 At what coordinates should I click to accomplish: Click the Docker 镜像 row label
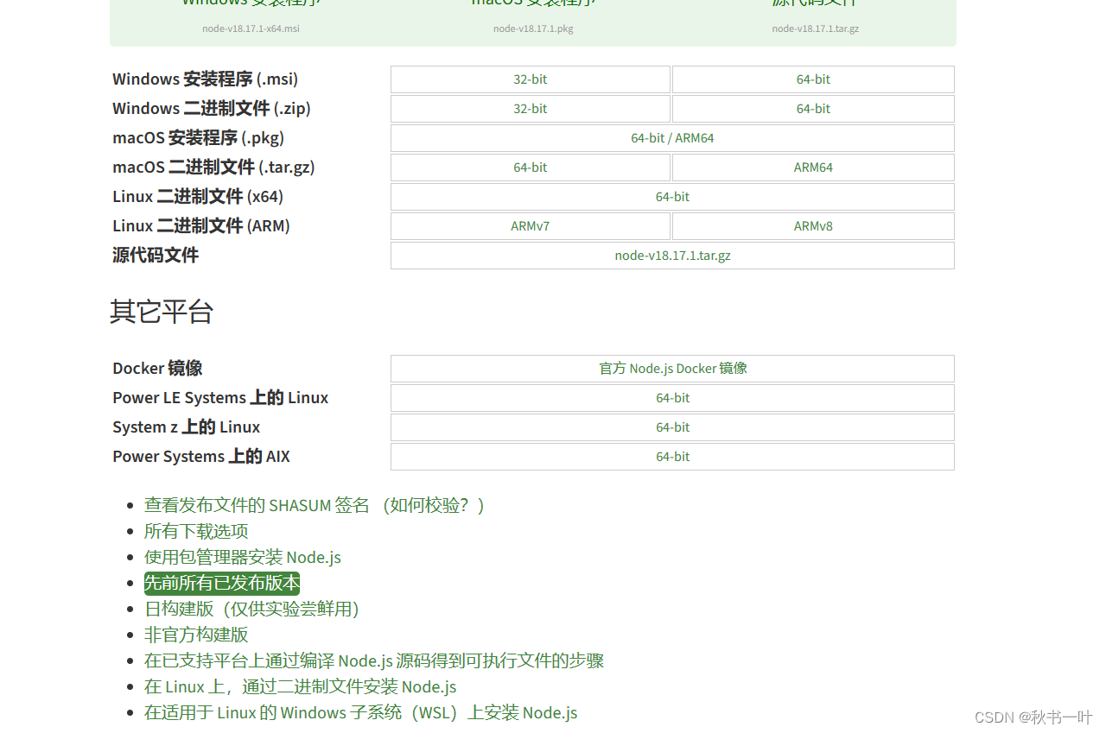tap(157, 369)
